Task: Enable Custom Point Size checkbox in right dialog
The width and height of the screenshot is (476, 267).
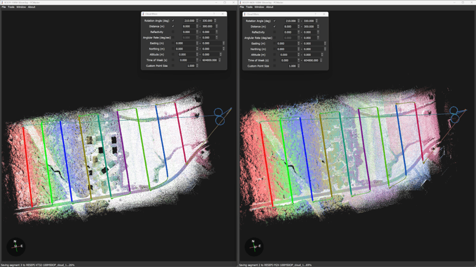Action: pos(274,66)
